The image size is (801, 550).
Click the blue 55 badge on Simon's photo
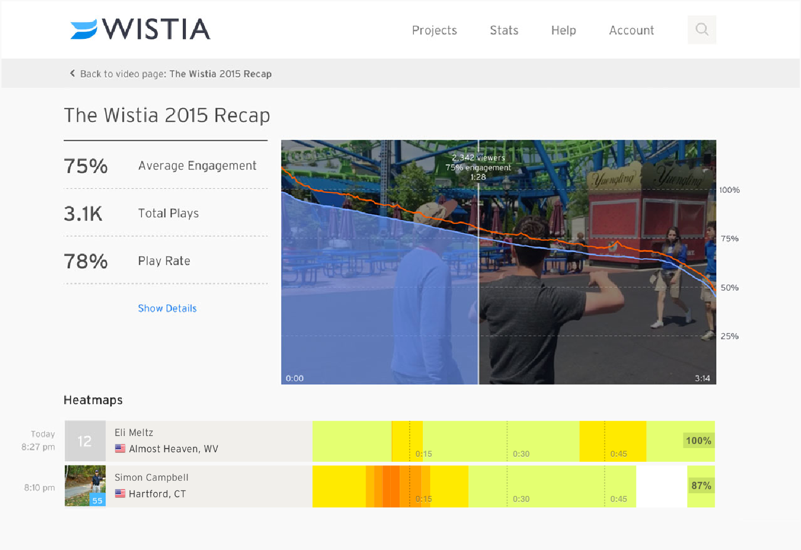coord(97,500)
